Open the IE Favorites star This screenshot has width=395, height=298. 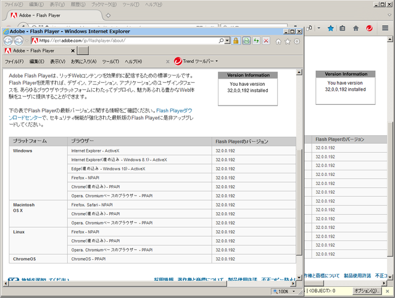pos(288,41)
